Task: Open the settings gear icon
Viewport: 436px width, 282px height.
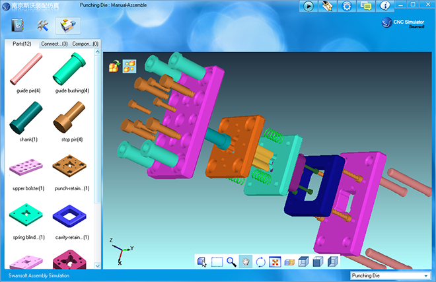Action: tap(347, 6)
